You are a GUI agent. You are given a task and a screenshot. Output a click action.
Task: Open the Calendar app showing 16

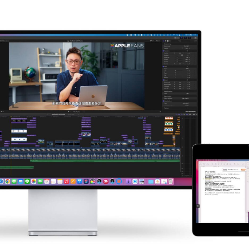[x=47, y=181]
